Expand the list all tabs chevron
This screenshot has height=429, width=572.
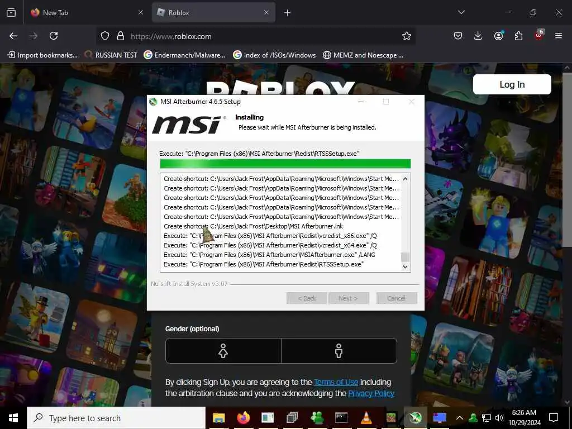461,12
